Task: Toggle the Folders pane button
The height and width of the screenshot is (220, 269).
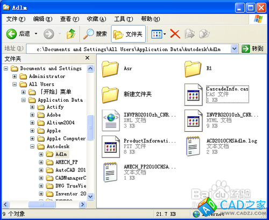Action: click(129, 34)
